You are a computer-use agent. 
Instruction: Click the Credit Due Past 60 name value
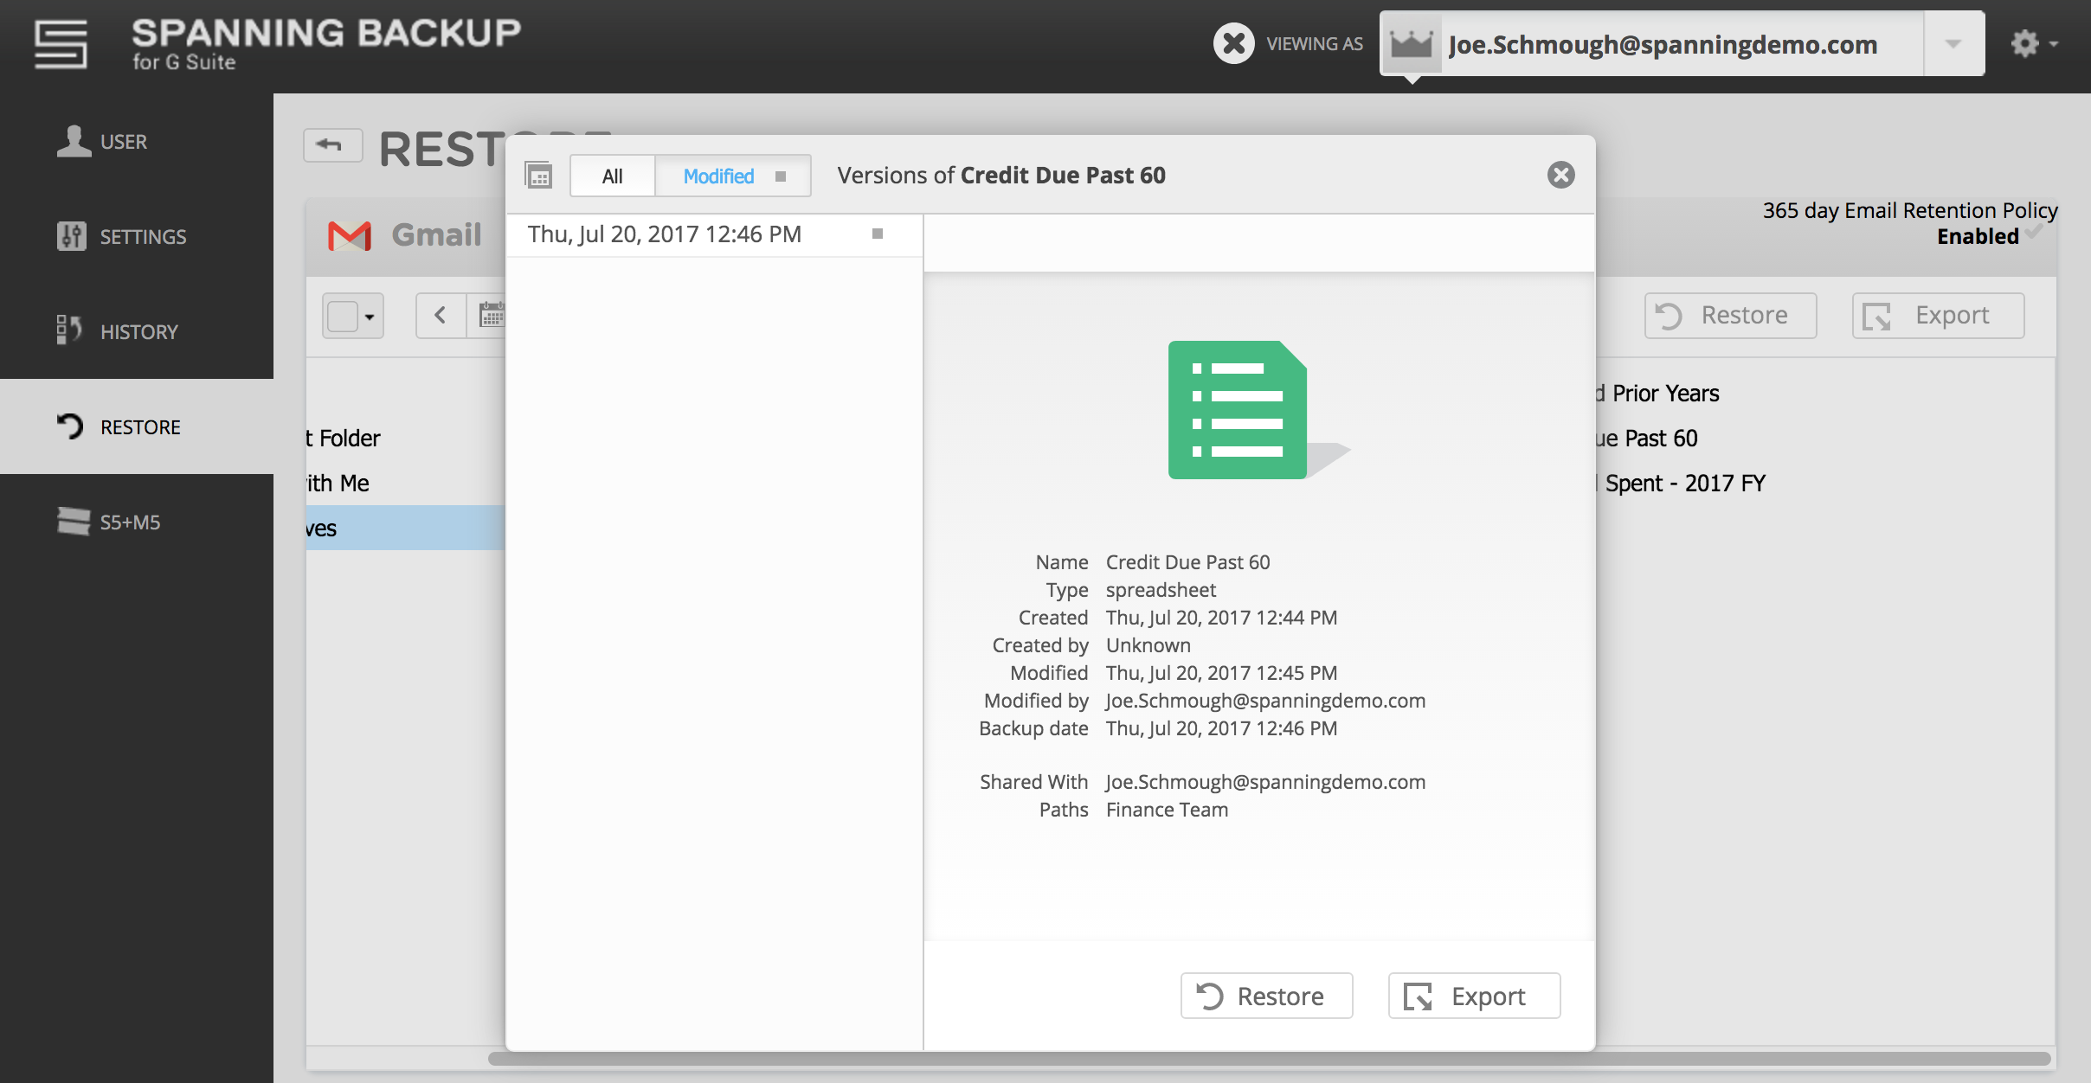click(1187, 562)
